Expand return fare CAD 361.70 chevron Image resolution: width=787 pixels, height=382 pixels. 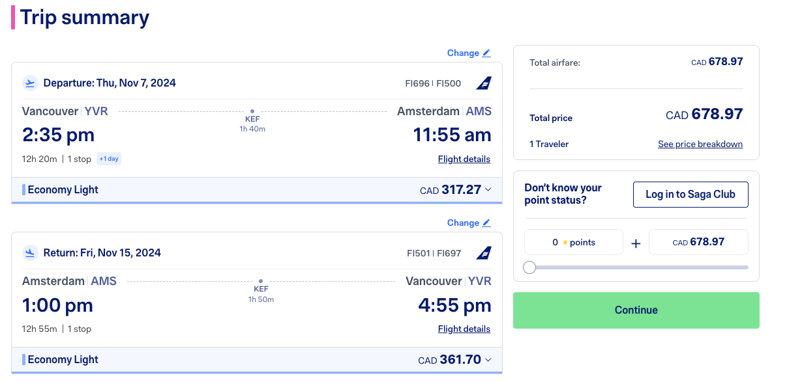488,360
